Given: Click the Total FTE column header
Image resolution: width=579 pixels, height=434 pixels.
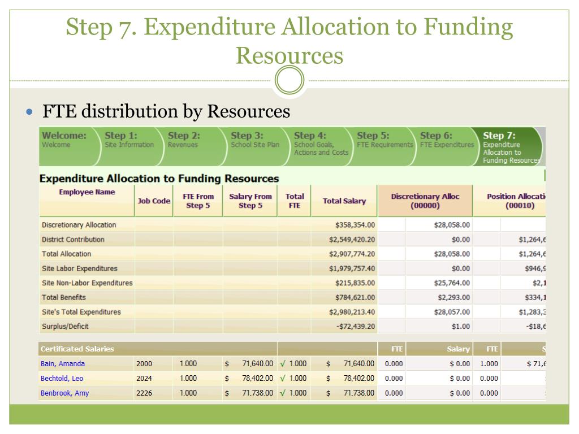Looking at the screenshot, I should (x=294, y=201).
